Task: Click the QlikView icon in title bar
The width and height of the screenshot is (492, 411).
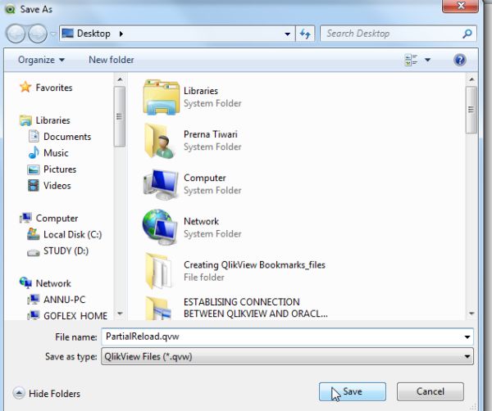Action: [x=11, y=9]
